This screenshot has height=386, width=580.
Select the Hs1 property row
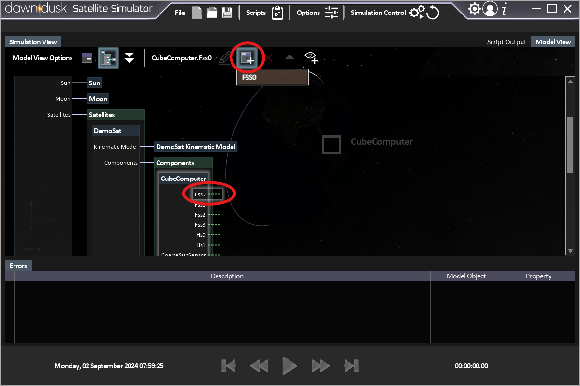click(x=208, y=245)
